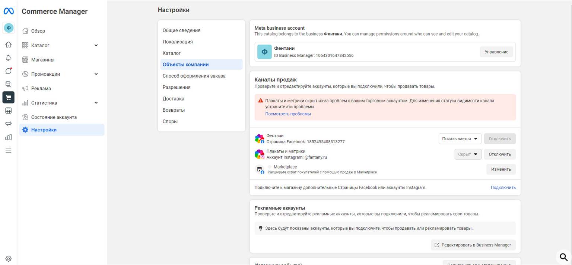Open the hamburger all-tools menu icon
The width and height of the screenshot is (572, 265).
[9, 150]
